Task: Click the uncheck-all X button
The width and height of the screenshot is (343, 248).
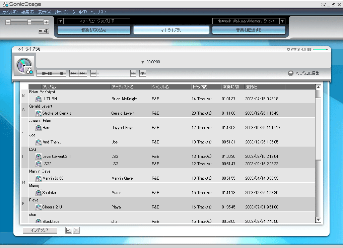Action: click(76, 230)
